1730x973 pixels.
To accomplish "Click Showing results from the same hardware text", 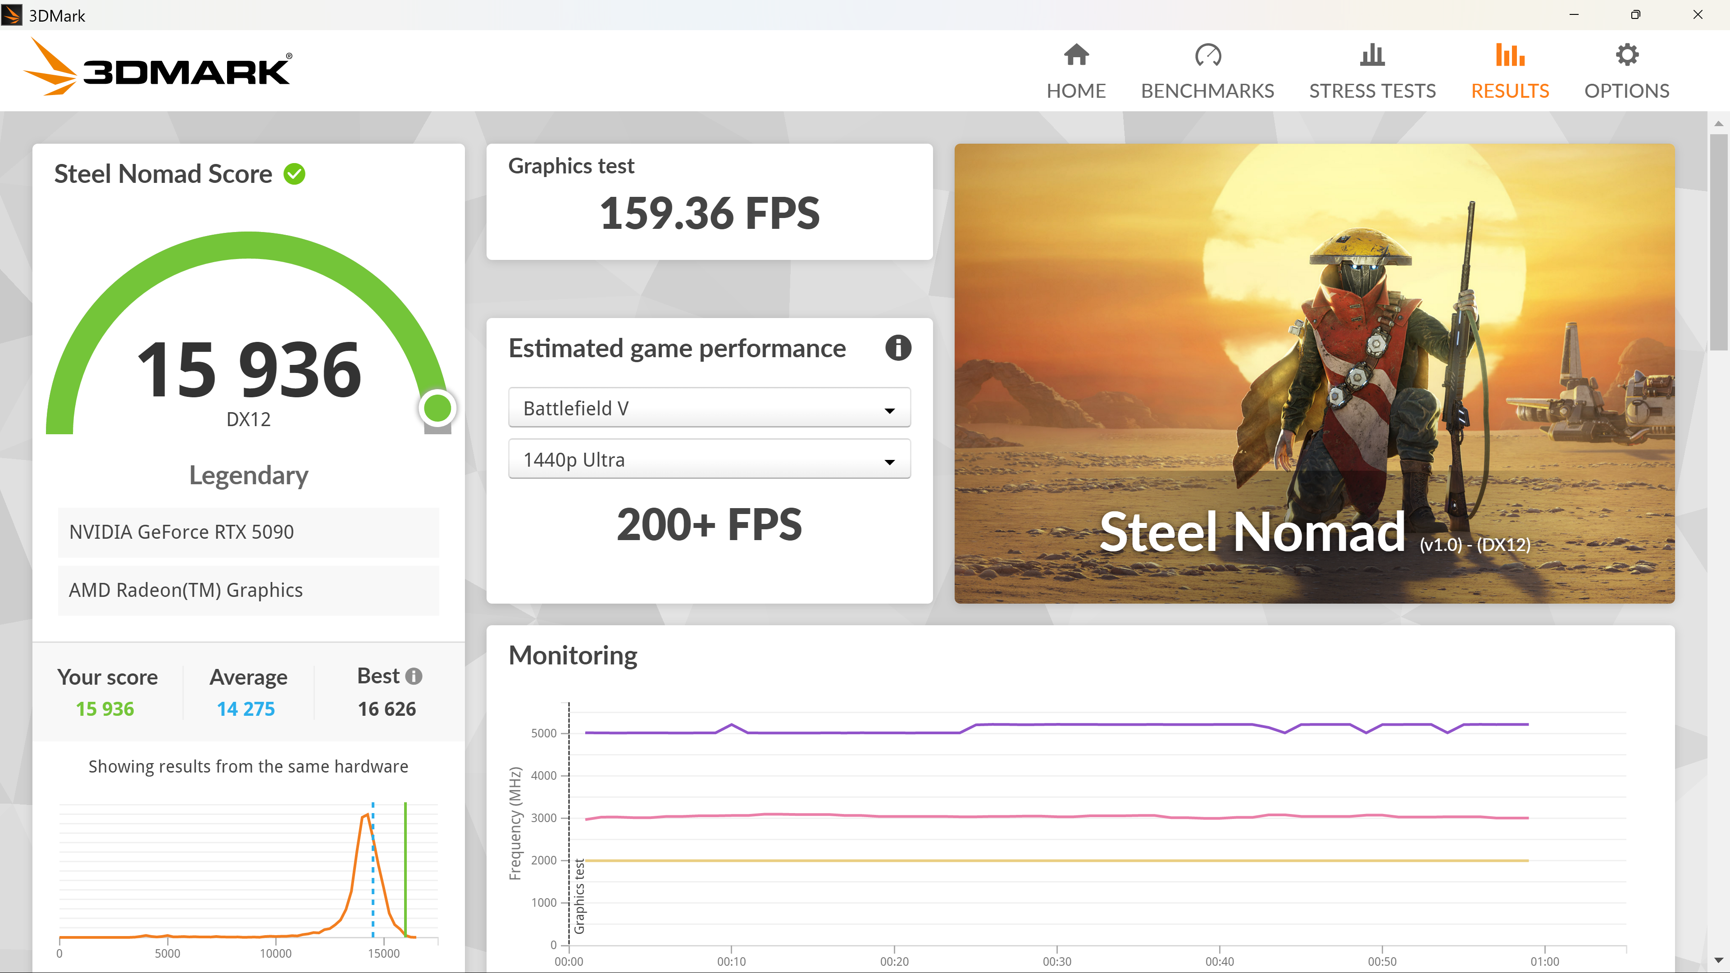I will (249, 767).
